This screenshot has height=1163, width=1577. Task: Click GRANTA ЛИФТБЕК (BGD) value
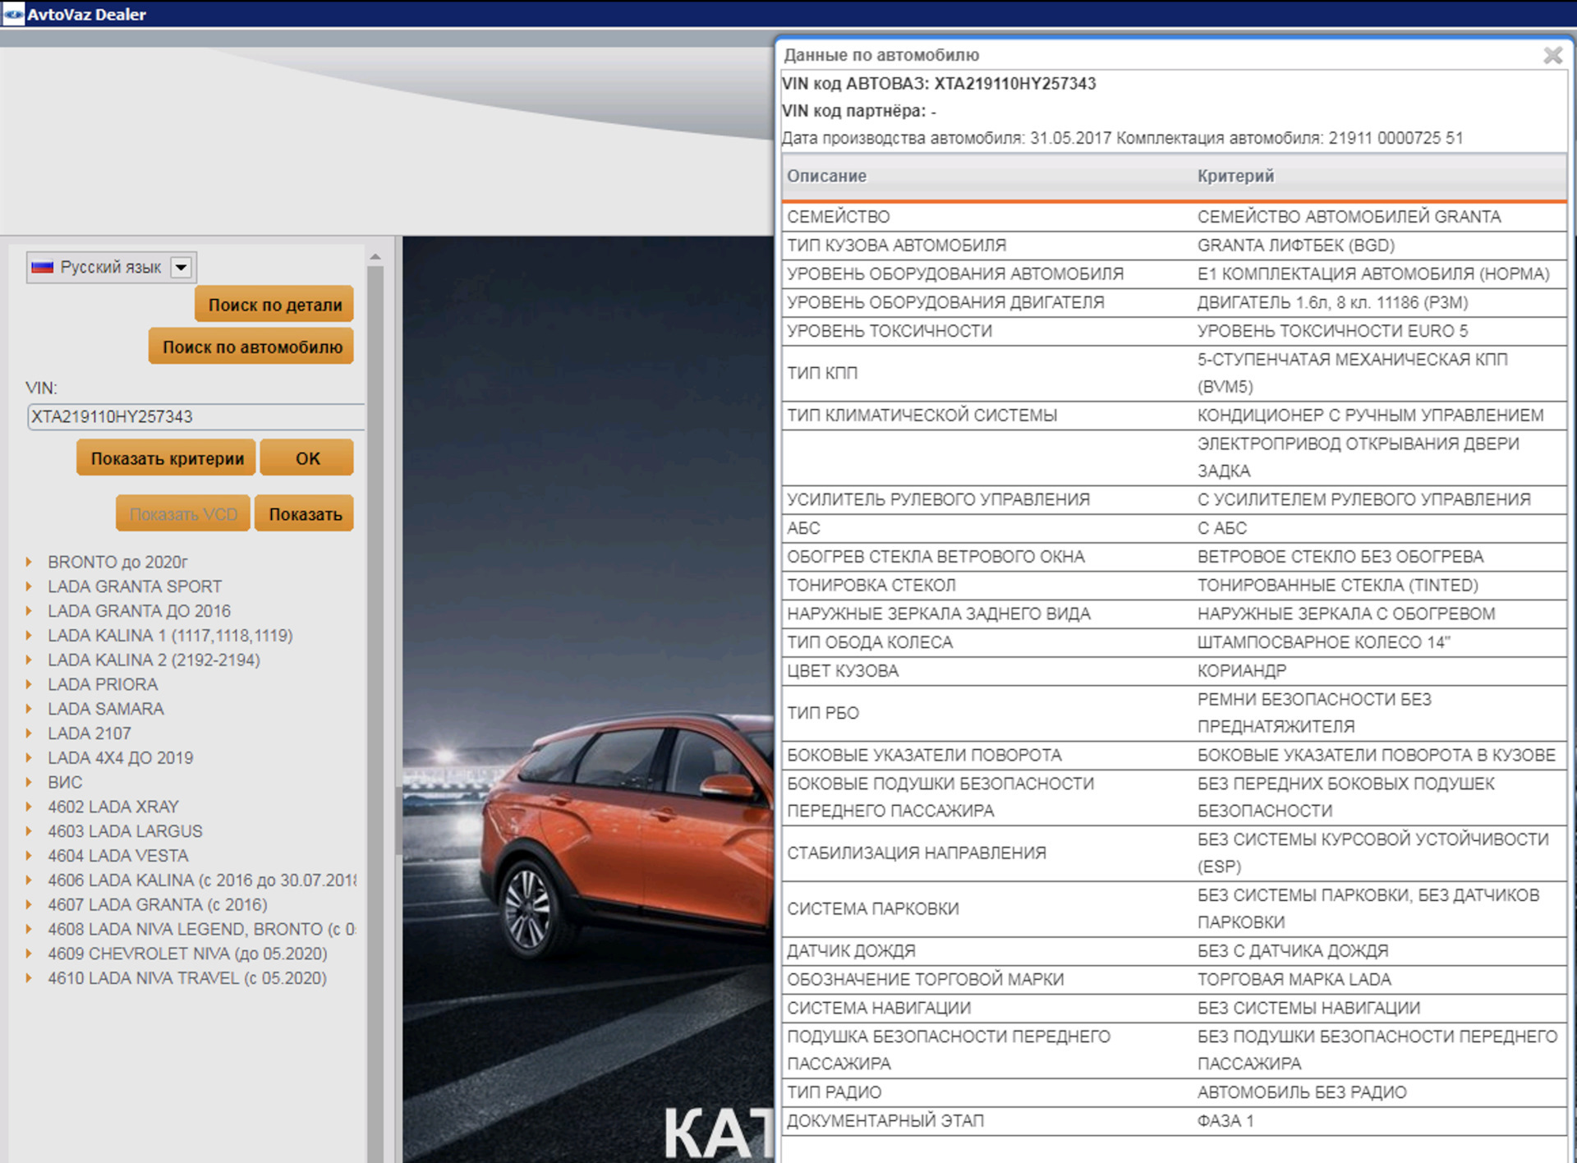[1296, 246]
